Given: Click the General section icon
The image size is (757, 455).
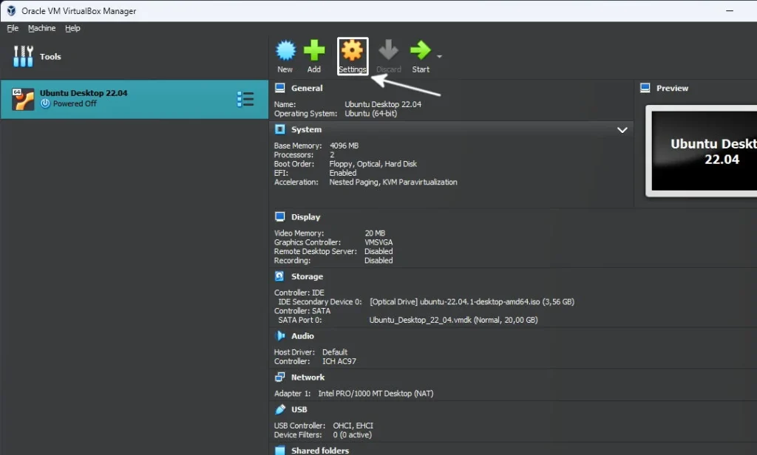Looking at the screenshot, I should [279, 88].
